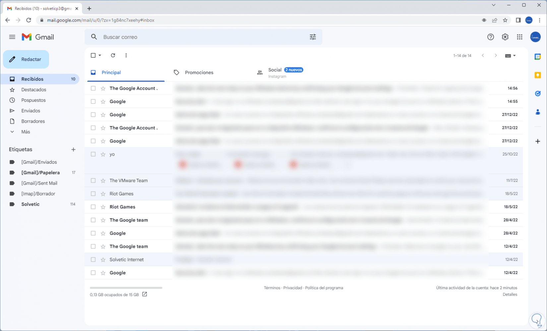Open the browser side panel

tap(518, 20)
